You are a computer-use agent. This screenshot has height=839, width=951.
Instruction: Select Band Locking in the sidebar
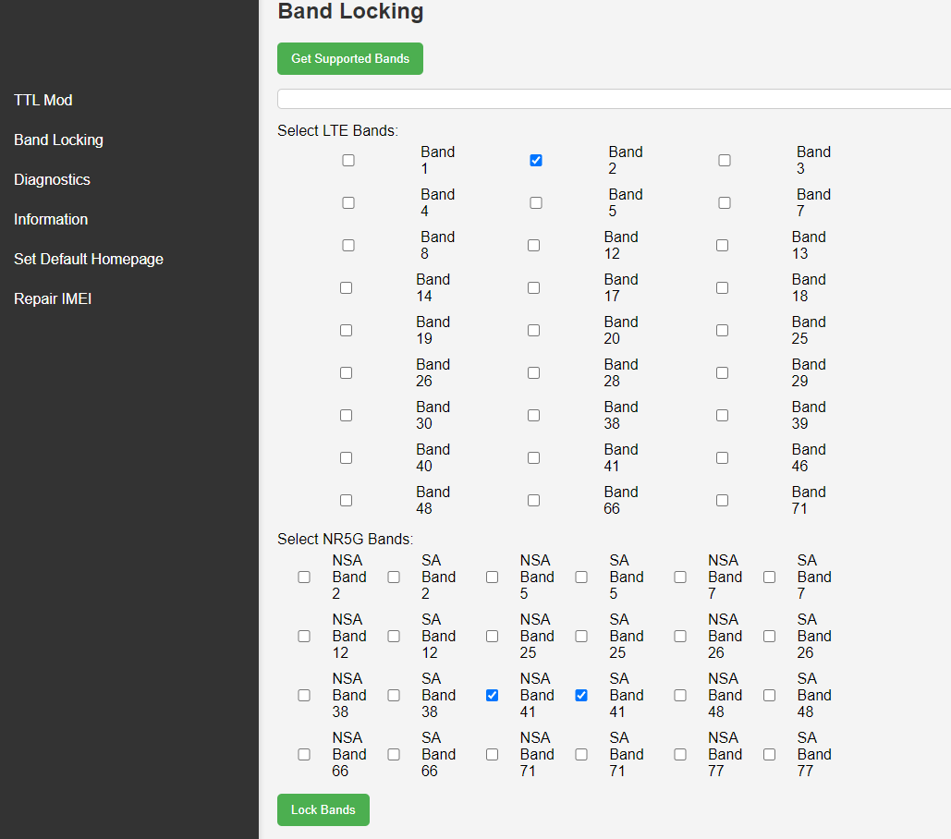click(58, 140)
